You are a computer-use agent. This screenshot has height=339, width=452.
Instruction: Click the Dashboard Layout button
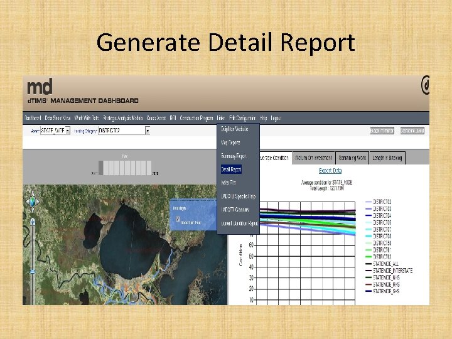(412, 131)
